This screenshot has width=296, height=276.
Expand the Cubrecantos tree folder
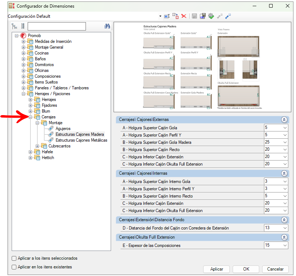click(x=37, y=146)
